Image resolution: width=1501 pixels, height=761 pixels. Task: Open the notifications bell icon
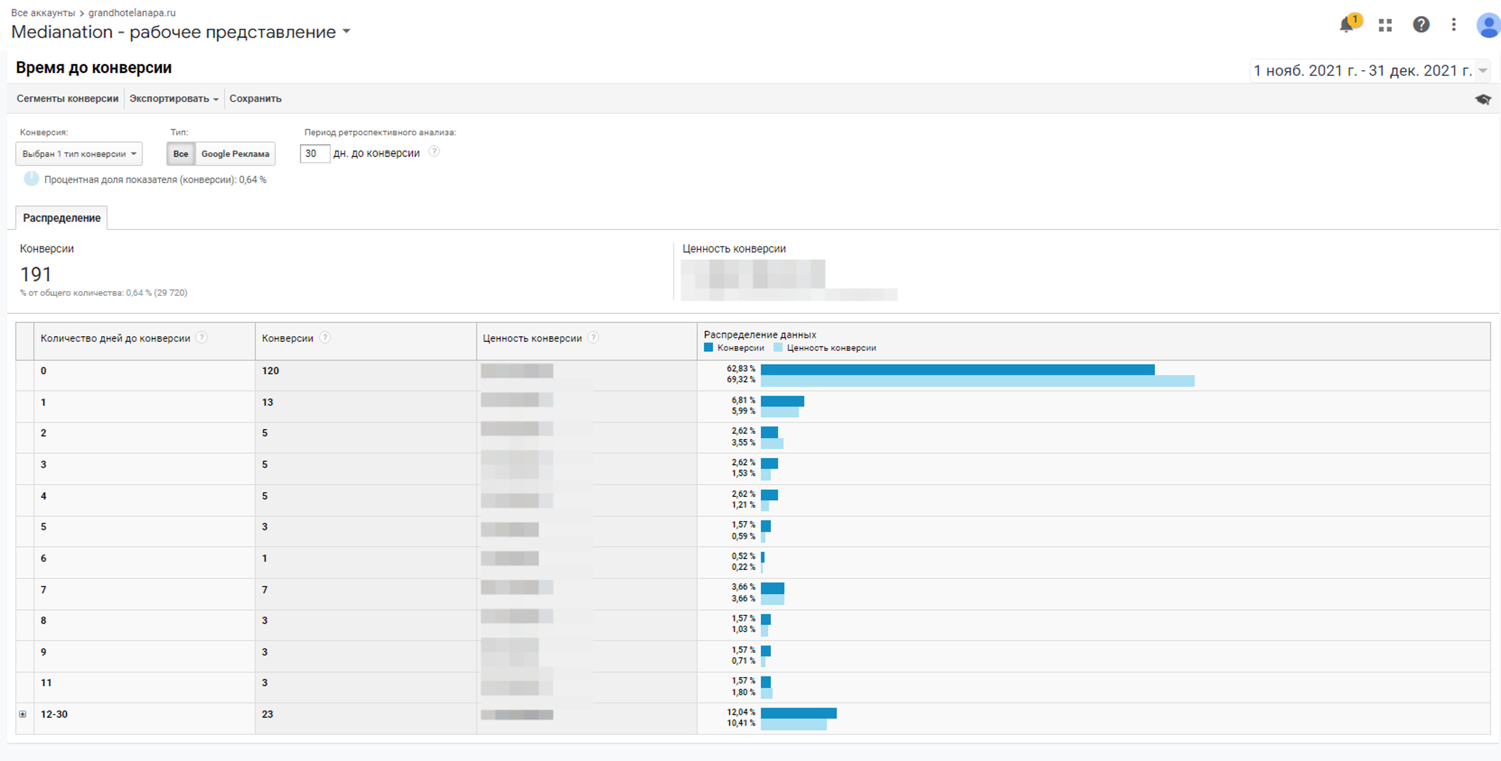[x=1347, y=25]
